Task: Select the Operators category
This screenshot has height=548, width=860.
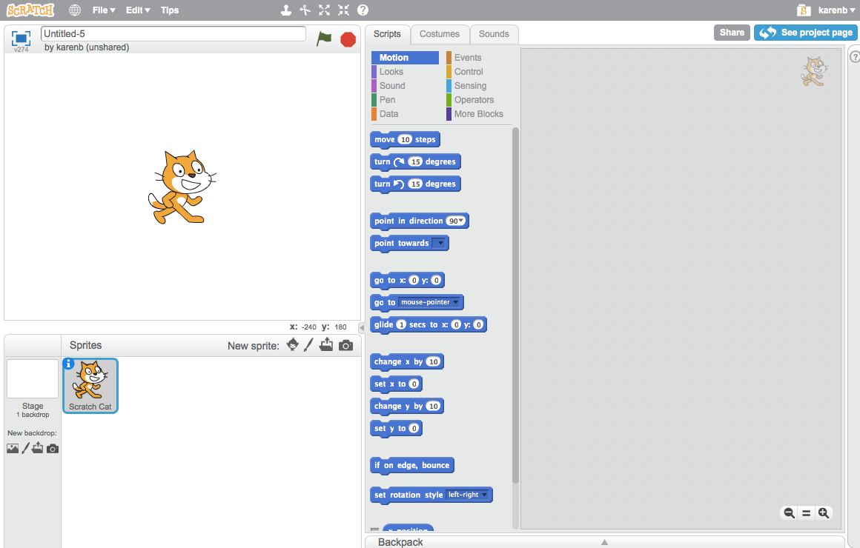Action: point(474,100)
